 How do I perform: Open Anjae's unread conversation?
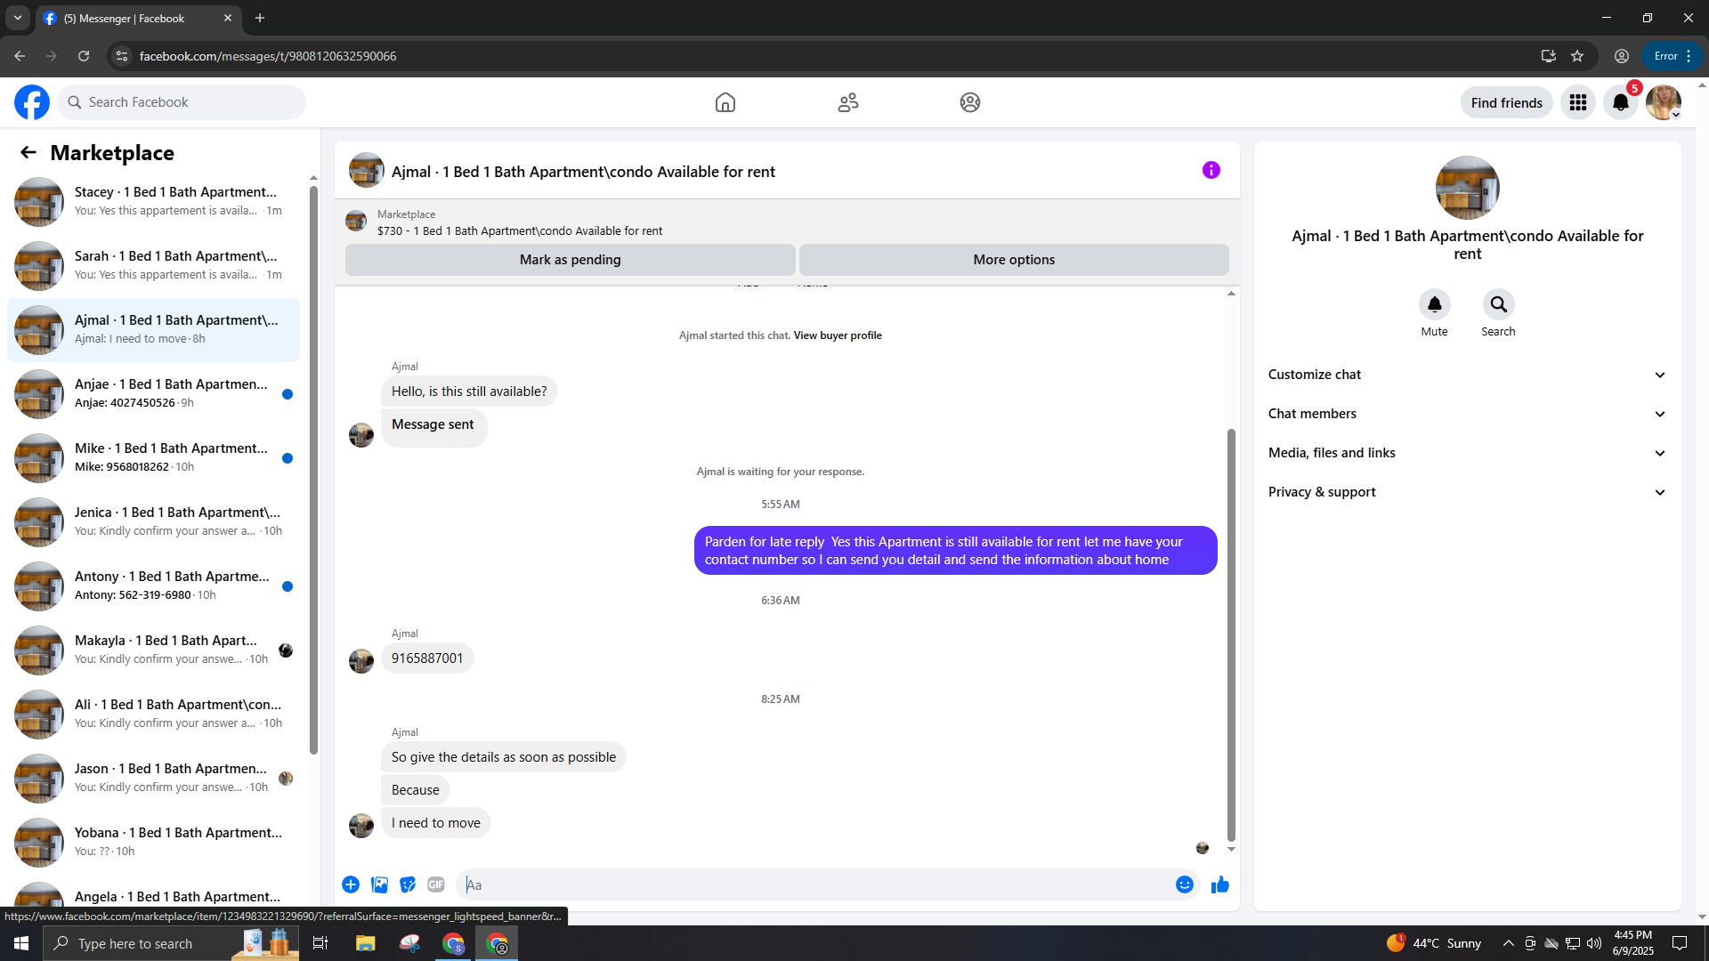point(153,394)
